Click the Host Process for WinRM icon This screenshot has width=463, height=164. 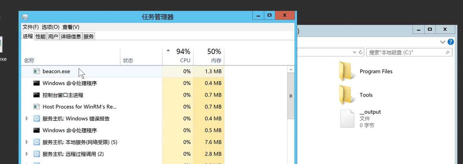37,107
